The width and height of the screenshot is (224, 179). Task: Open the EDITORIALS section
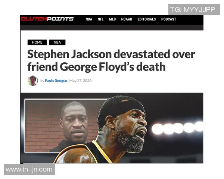coord(147,19)
